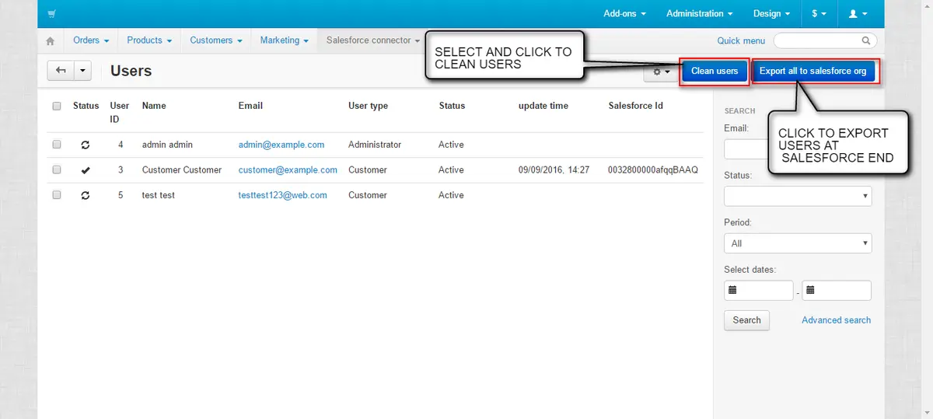Click sync status icon for admin admin
This screenshot has width=933, height=419.
(86, 145)
